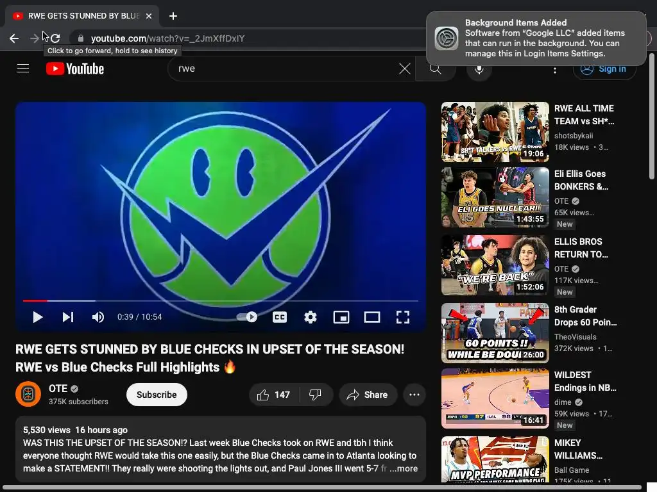This screenshot has width=657, height=492.
Task: Skip to the next video
Action: coord(68,317)
